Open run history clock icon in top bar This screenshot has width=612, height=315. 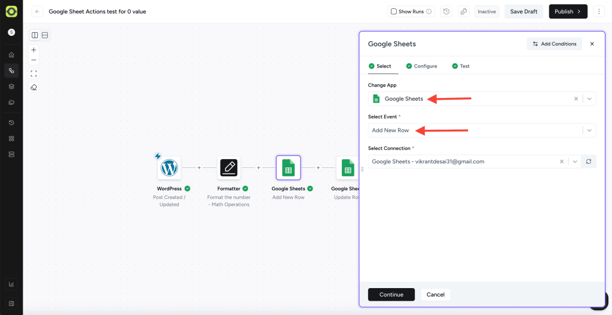pos(446,11)
